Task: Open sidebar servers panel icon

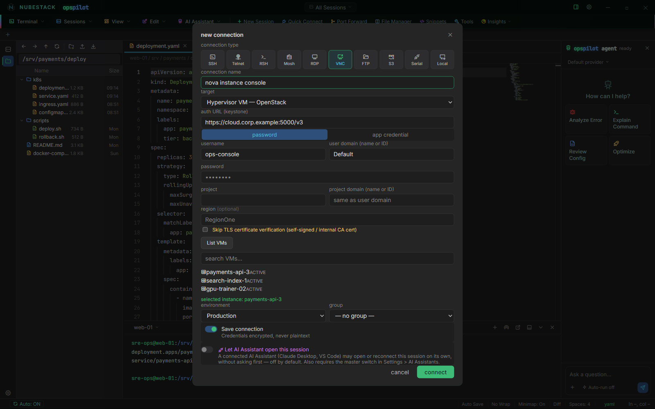Action: 8,49
